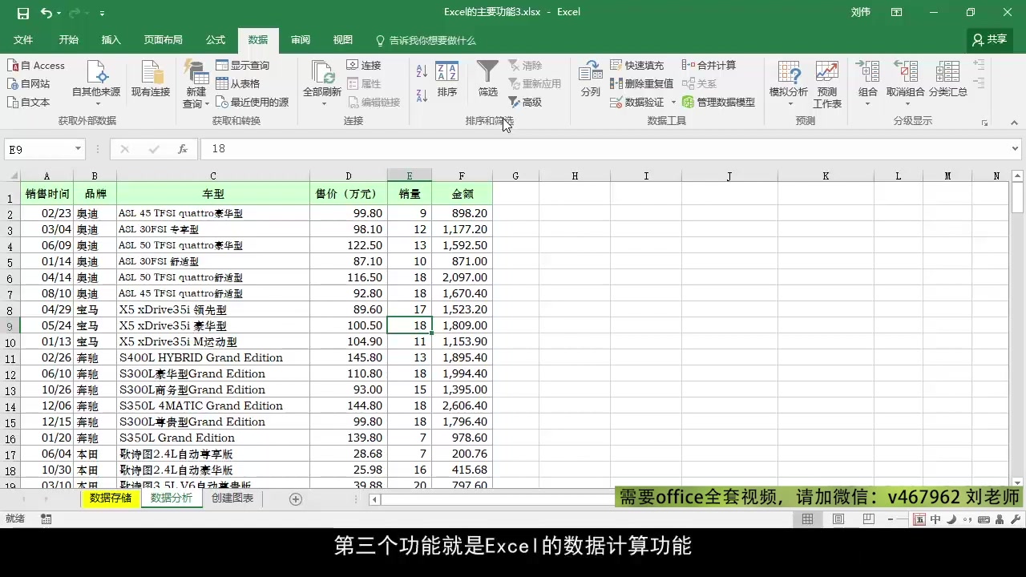Customize Quick Access Toolbar dropdown
This screenshot has width=1026, height=577.
click(x=102, y=14)
